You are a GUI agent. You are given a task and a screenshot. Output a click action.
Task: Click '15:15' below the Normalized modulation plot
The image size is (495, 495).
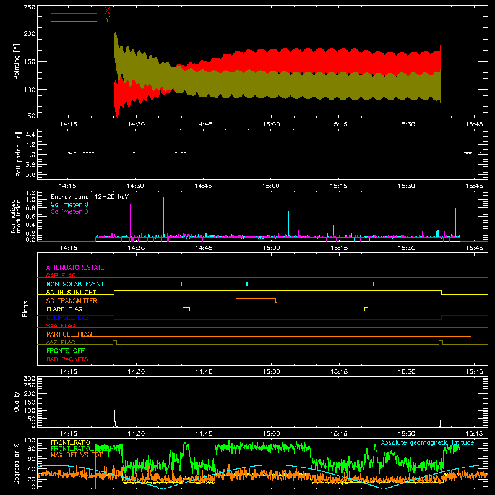(338, 248)
